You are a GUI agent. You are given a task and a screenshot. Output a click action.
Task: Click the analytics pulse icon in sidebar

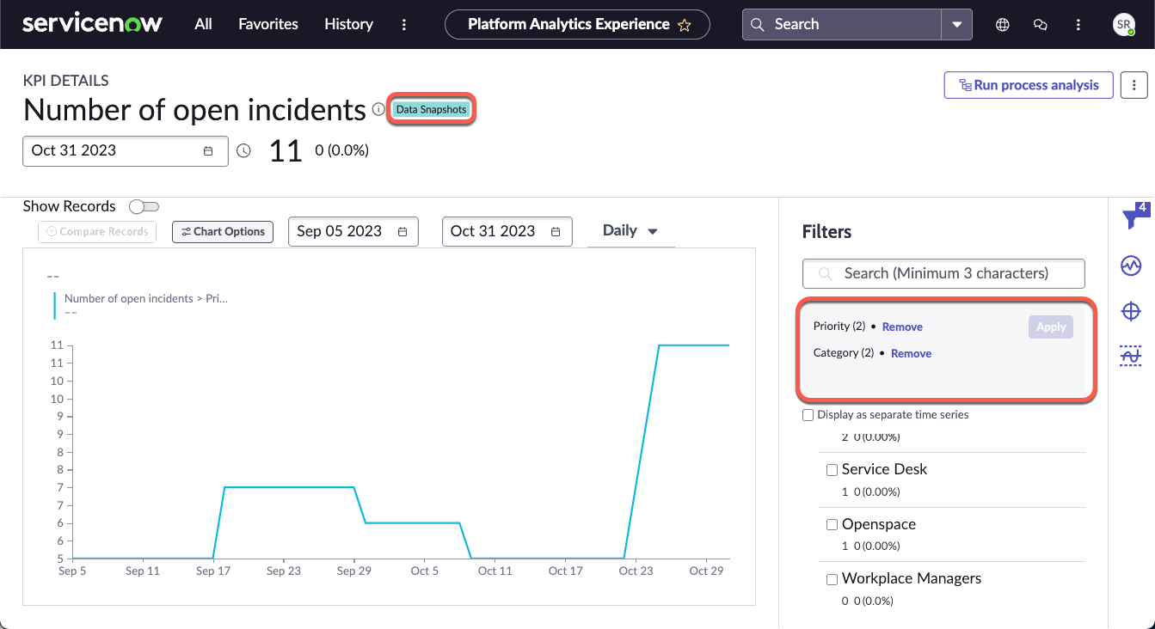[1131, 266]
